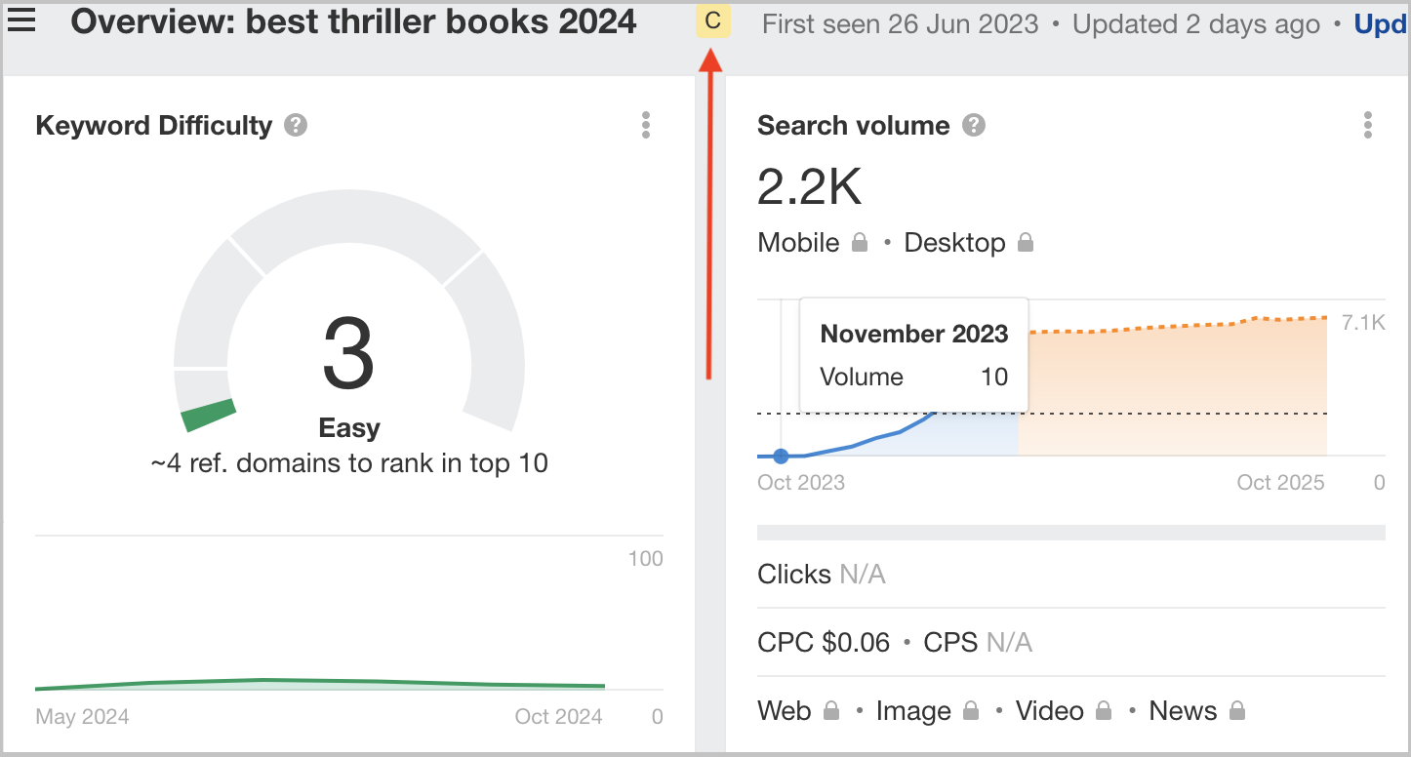Select the News search type
1411x757 pixels.
pyautogui.click(x=1183, y=711)
